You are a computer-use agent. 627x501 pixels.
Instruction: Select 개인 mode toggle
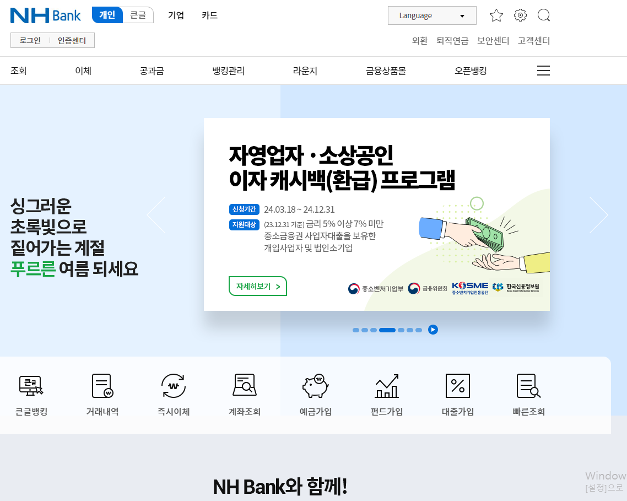107,15
